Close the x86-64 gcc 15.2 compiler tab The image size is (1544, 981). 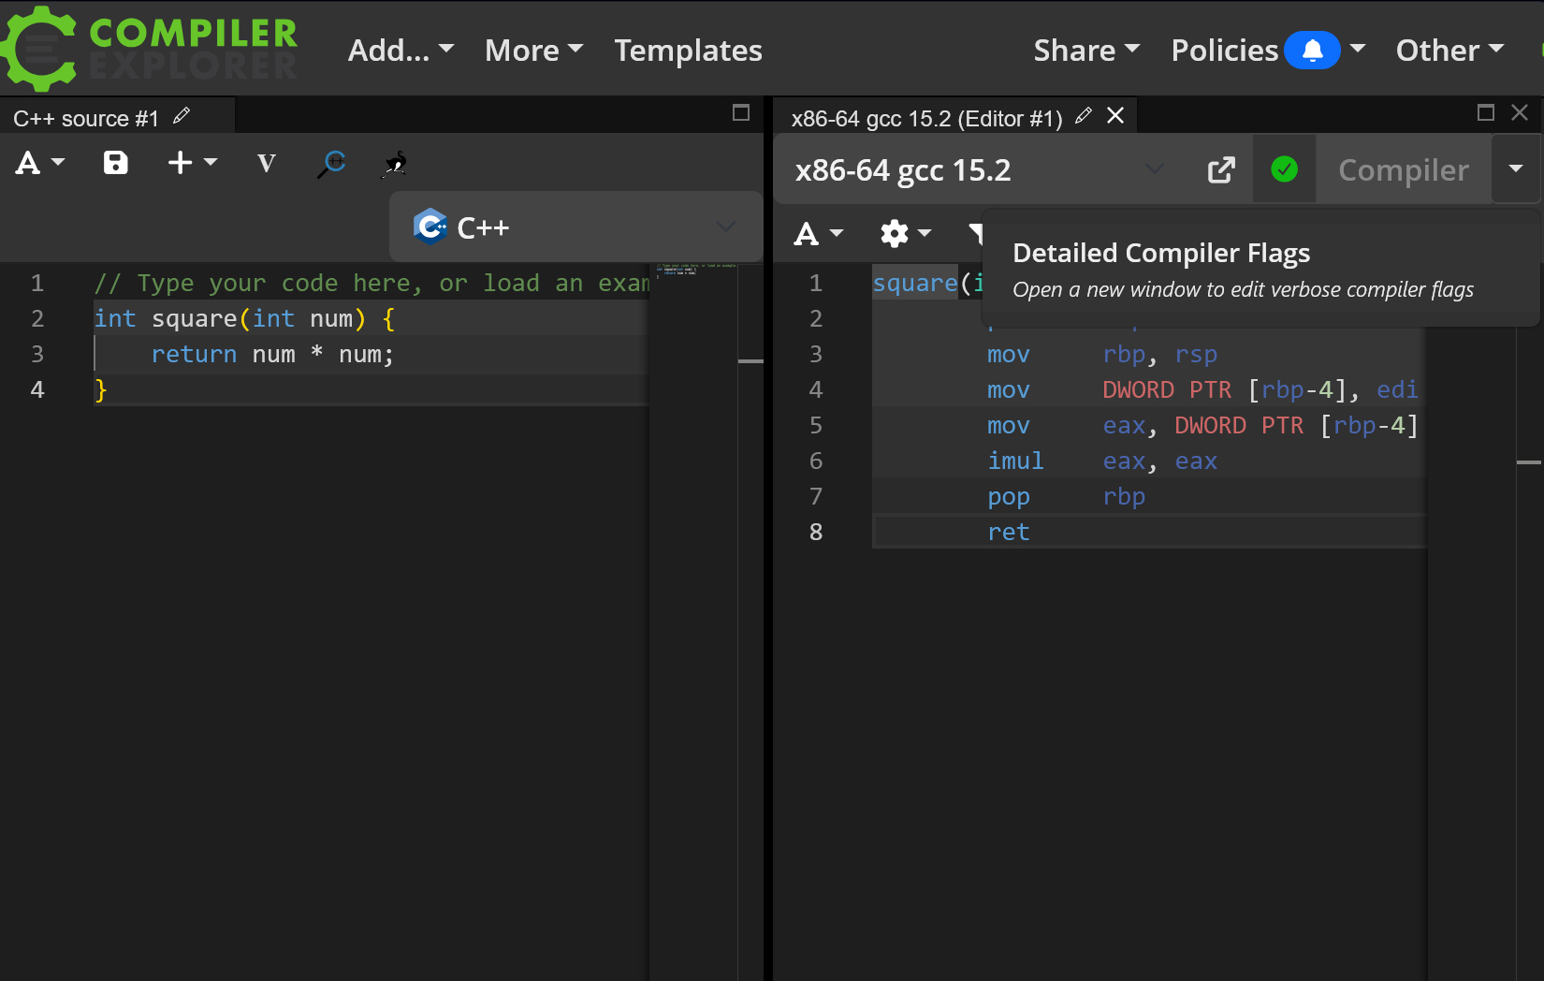(x=1115, y=115)
